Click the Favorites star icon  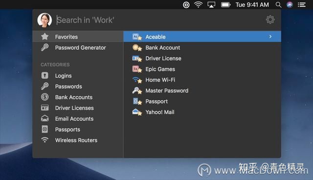coord(45,37)
